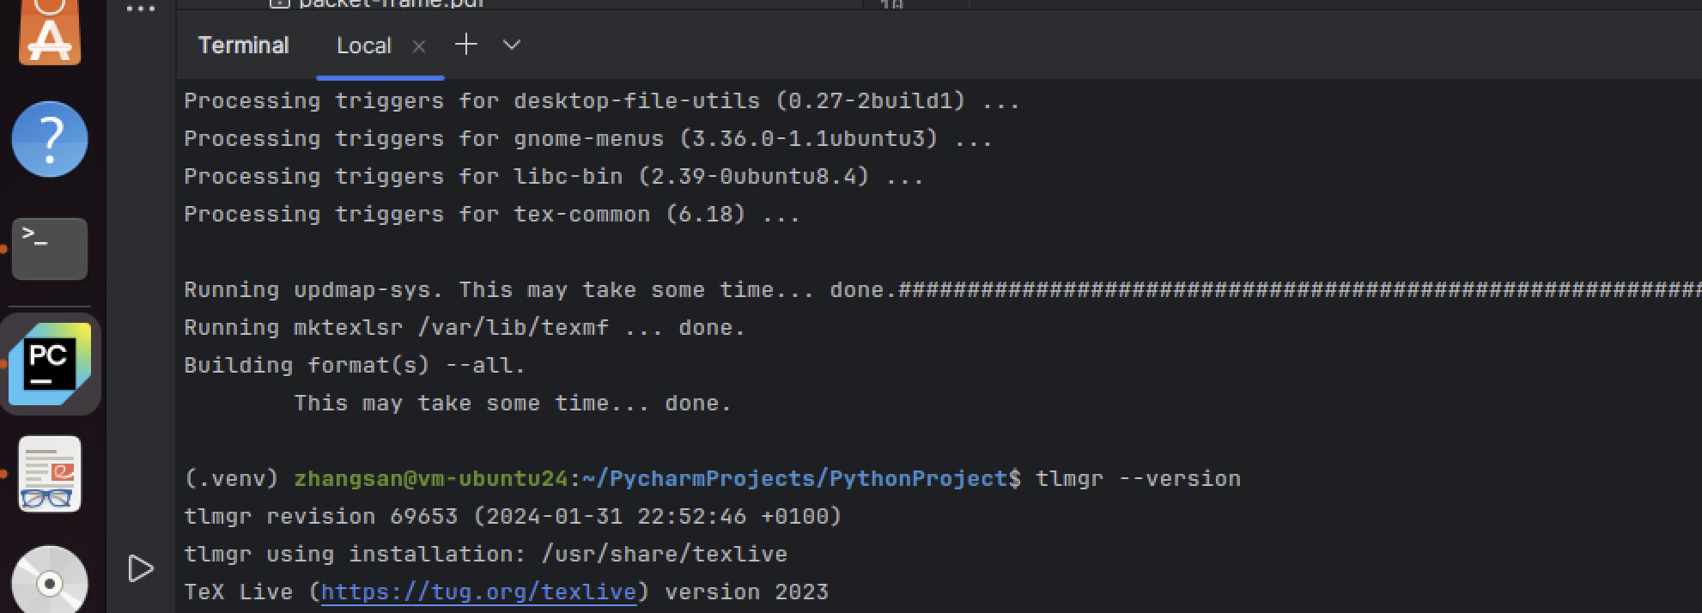Select the packet-frame.pdf file in project tree
1702x613 pixels.
[x=391, y=3]
